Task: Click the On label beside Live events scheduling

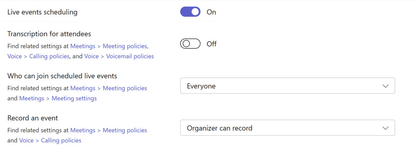Action: (x=211, y=12)
